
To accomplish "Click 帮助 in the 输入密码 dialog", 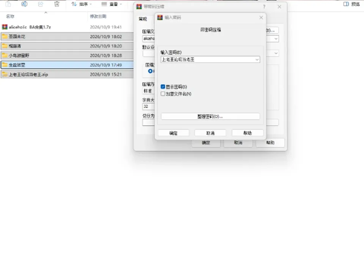I will (248, 133).
